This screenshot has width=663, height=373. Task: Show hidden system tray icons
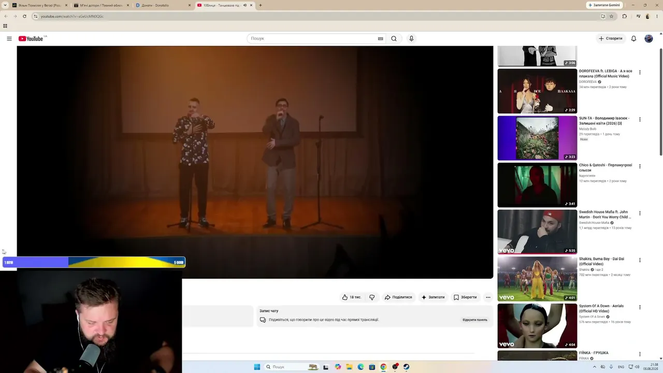[594, 367]
